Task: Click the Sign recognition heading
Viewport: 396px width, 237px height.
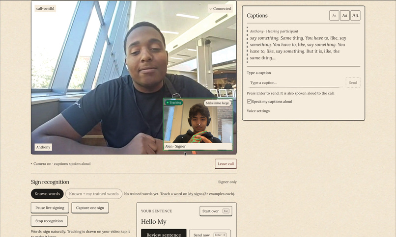Action: click(x=50, y=182)
